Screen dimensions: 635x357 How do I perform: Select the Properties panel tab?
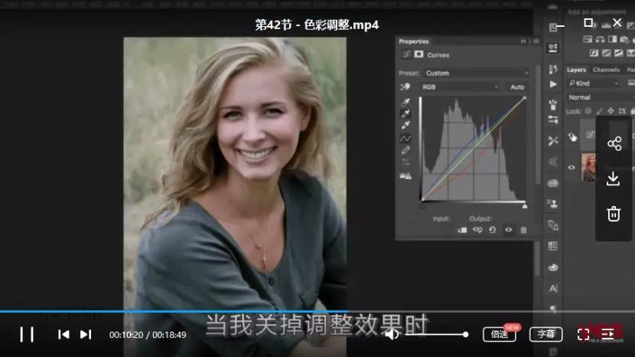click(x=413, y=41)
